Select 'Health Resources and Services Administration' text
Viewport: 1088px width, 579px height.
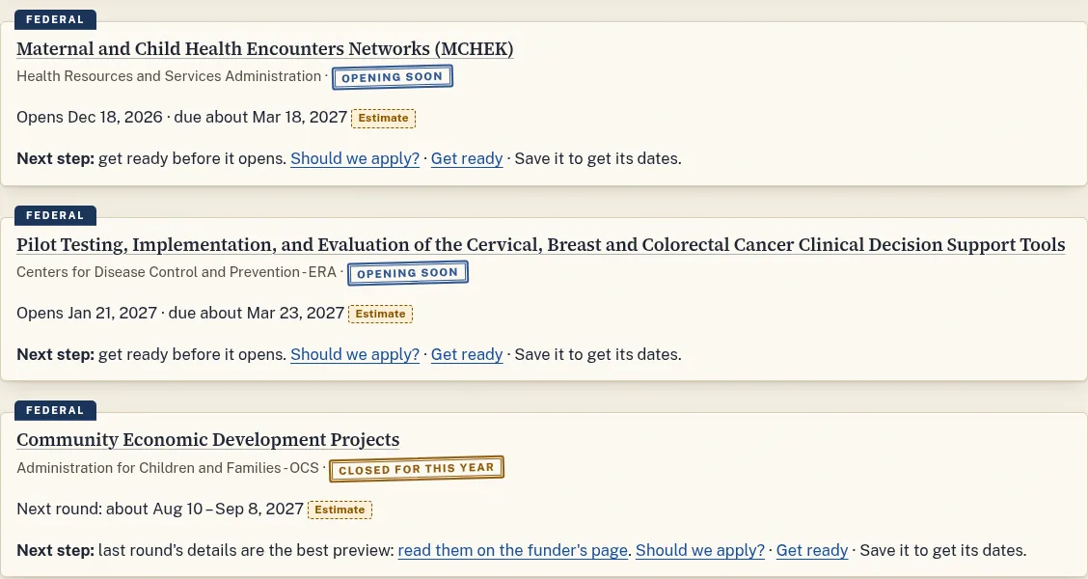click(x=169, y=76)
